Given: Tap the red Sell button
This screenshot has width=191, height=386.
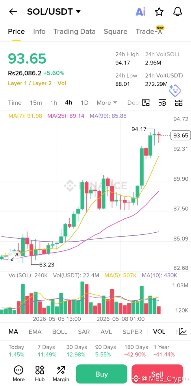Looking at the screenshot, I should [157, 374].
